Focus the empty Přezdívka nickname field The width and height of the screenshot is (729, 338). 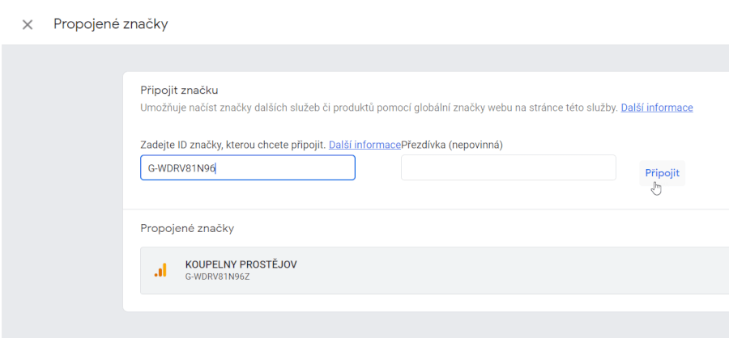tap(509, 167)
